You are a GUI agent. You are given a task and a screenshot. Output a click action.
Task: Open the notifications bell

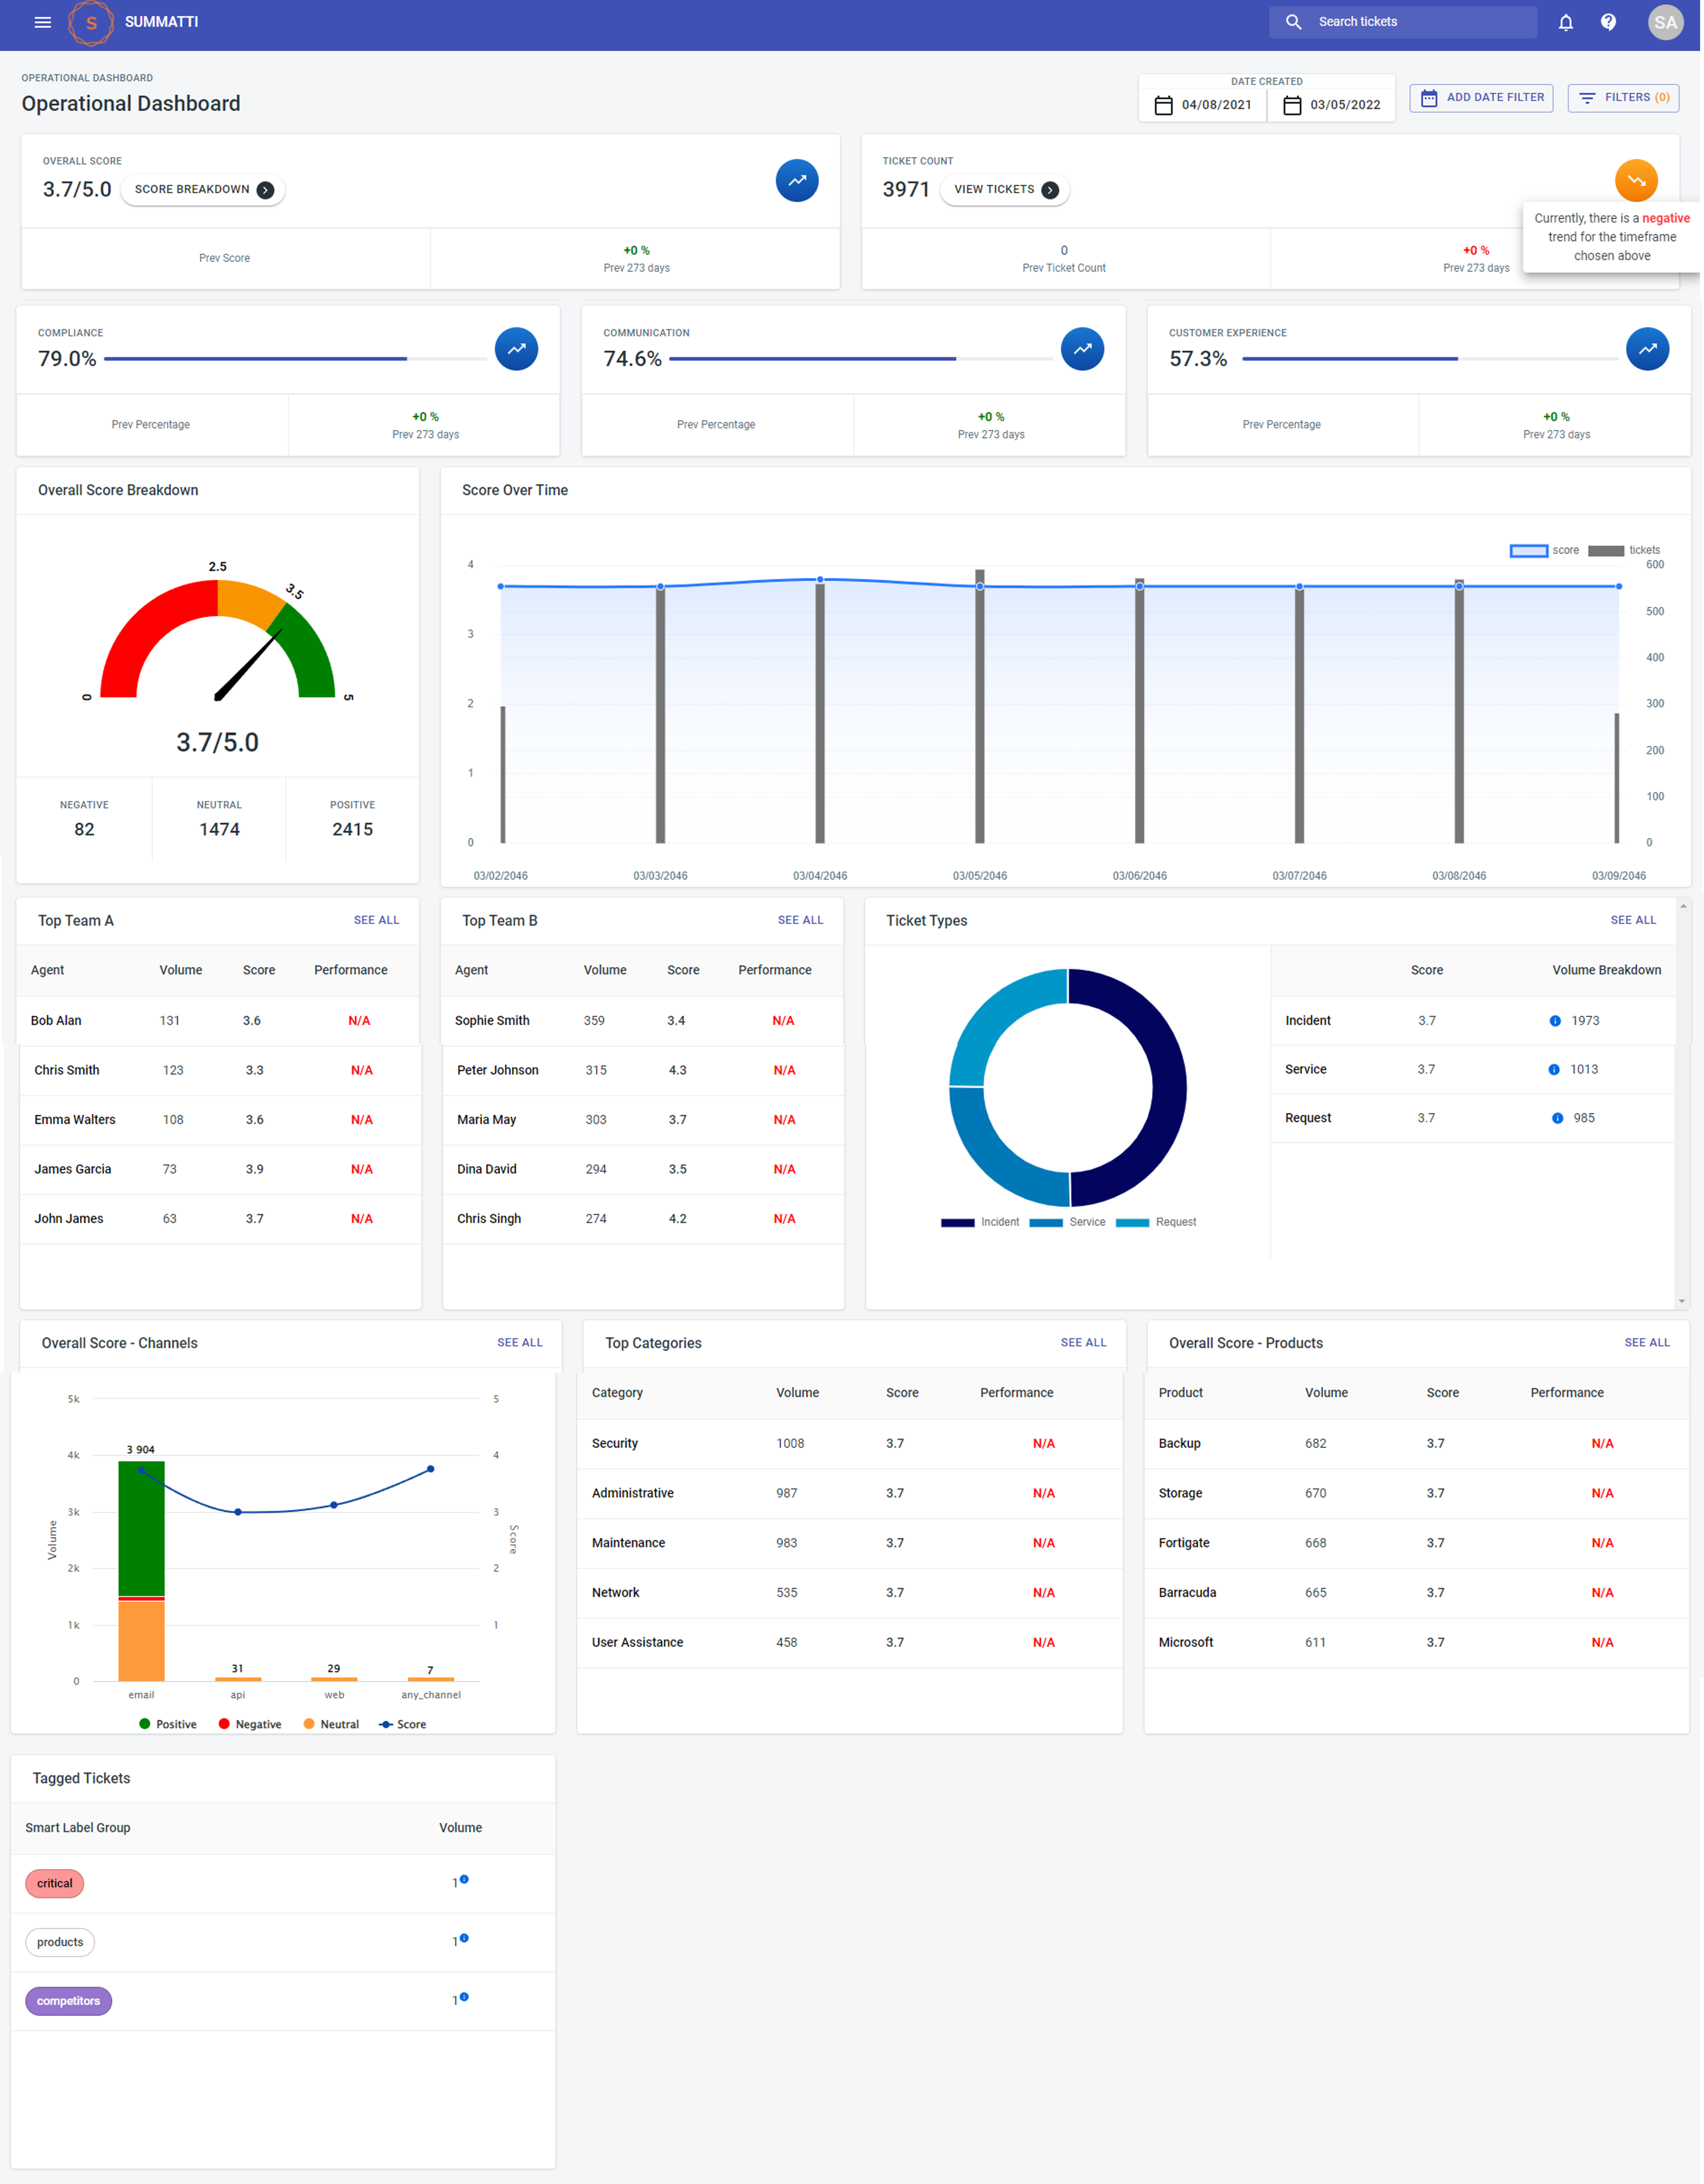tap(1566, 22)
